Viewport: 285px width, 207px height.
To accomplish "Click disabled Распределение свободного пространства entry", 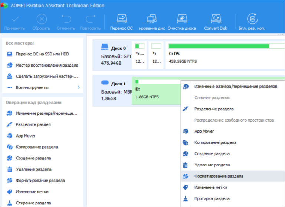I will (233, 120).
